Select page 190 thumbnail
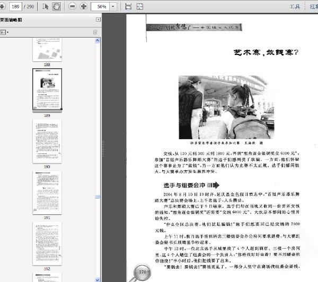 pyautogui.click(x=47, y=141)
